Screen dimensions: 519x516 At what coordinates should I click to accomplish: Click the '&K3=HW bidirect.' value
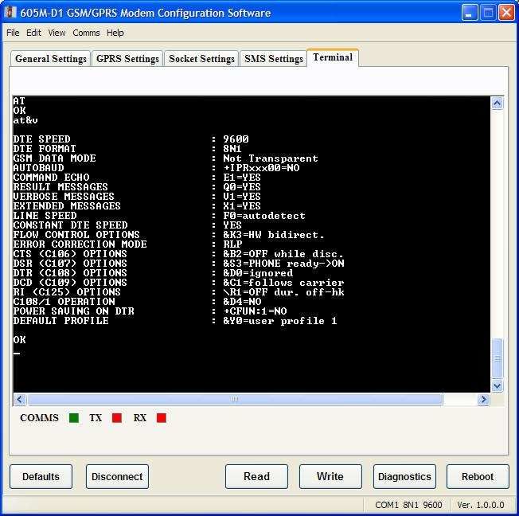point(274,235)
